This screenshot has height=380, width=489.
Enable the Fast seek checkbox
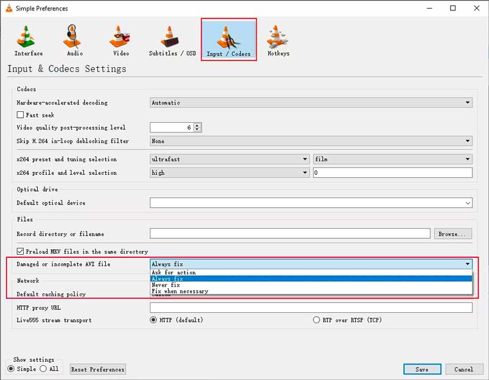20,115
